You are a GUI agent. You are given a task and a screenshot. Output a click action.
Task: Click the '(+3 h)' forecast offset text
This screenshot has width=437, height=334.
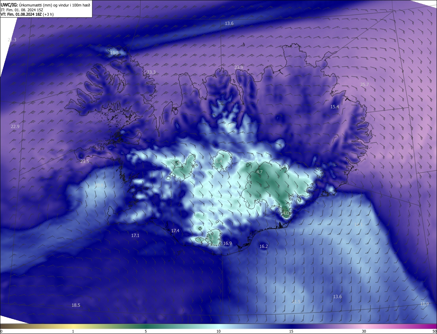(x=48, y=14)
